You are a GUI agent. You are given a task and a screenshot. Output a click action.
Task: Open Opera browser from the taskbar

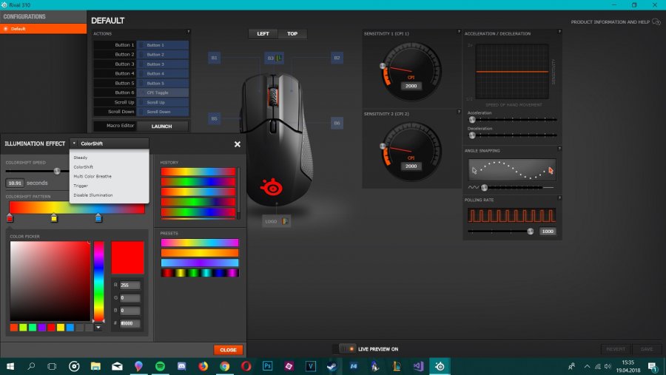tap(246, 366)
